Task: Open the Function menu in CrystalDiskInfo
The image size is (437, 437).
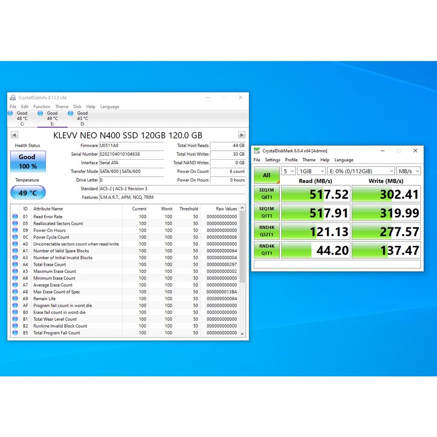Action: click(x=42, y=107)
